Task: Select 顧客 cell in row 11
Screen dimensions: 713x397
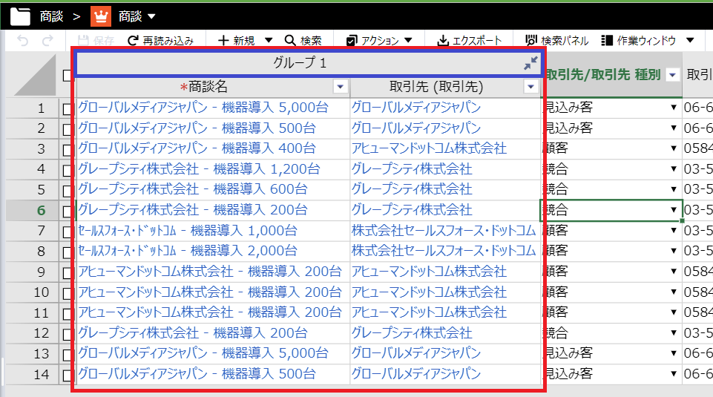Action: 611,312
